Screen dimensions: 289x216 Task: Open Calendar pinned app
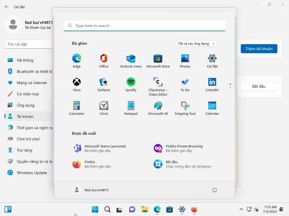coord(212,108)
